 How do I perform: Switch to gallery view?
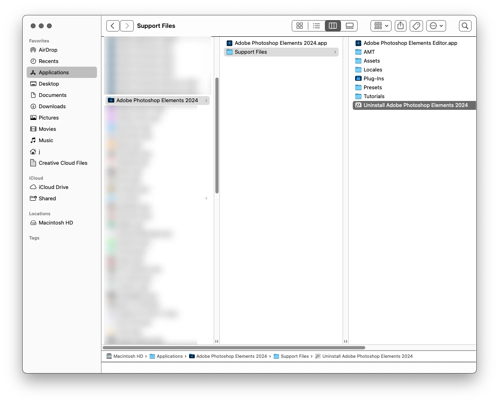[x=350, y=26]
